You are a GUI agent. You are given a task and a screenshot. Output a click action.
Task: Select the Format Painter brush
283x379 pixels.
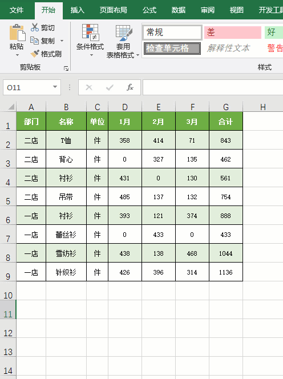35,54
